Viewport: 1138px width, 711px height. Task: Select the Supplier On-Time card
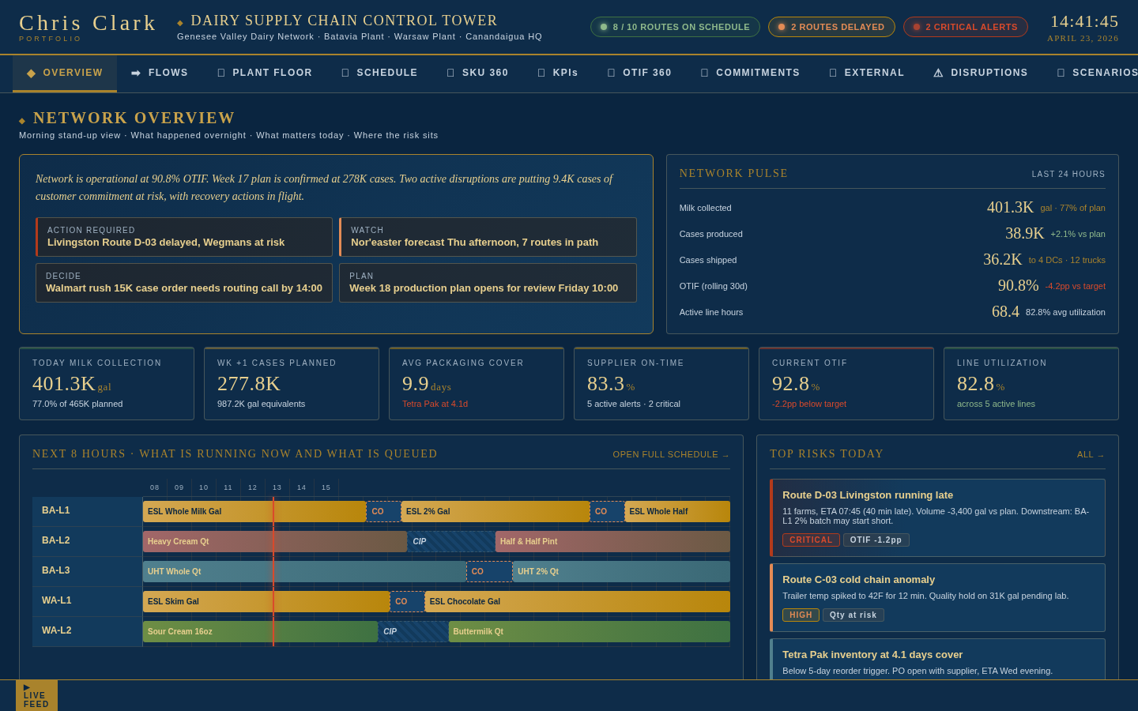[x=661, y=383]
